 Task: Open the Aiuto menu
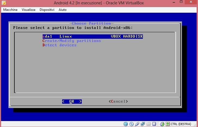62,10
